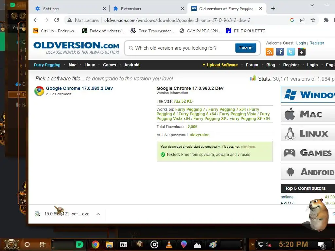Open 7-Zip from the taskbar

tap(124, 244)
